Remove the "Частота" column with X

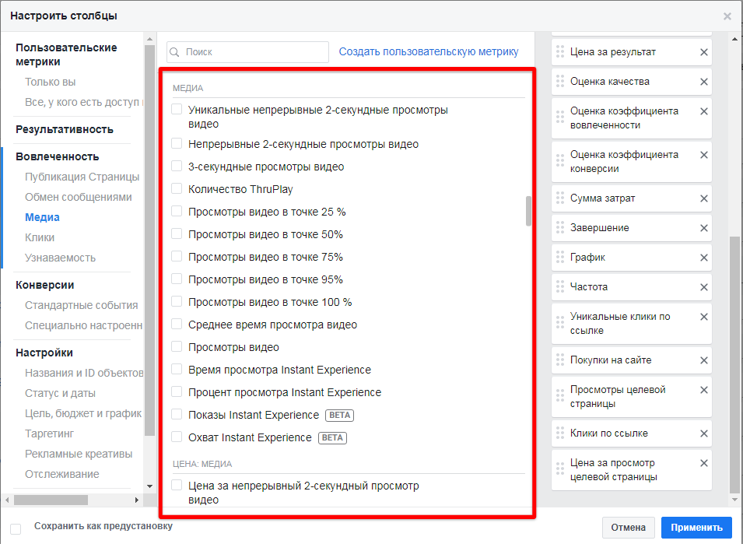703,287
